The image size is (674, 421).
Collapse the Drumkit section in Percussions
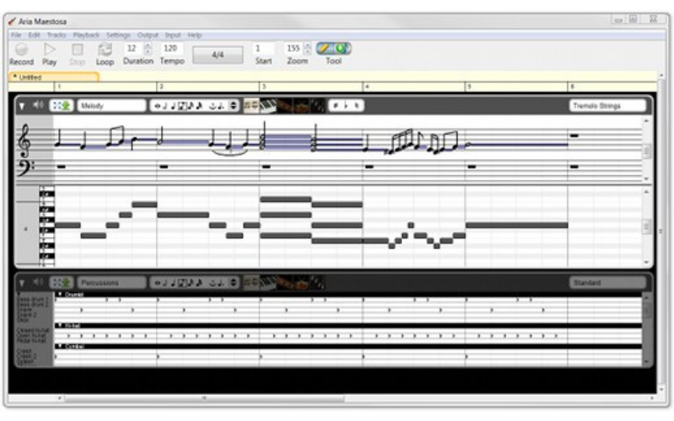pyautogui.click(x=59, y=295)
